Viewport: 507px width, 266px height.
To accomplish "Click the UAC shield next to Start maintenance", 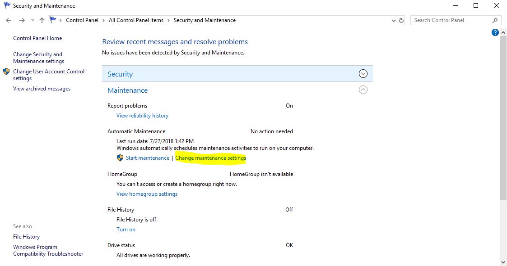I will pyautogui.click(x=120, y=158).
